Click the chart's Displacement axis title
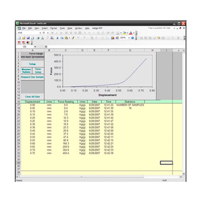The height and width of the screenshot is (203, 203). pos(107,95)
